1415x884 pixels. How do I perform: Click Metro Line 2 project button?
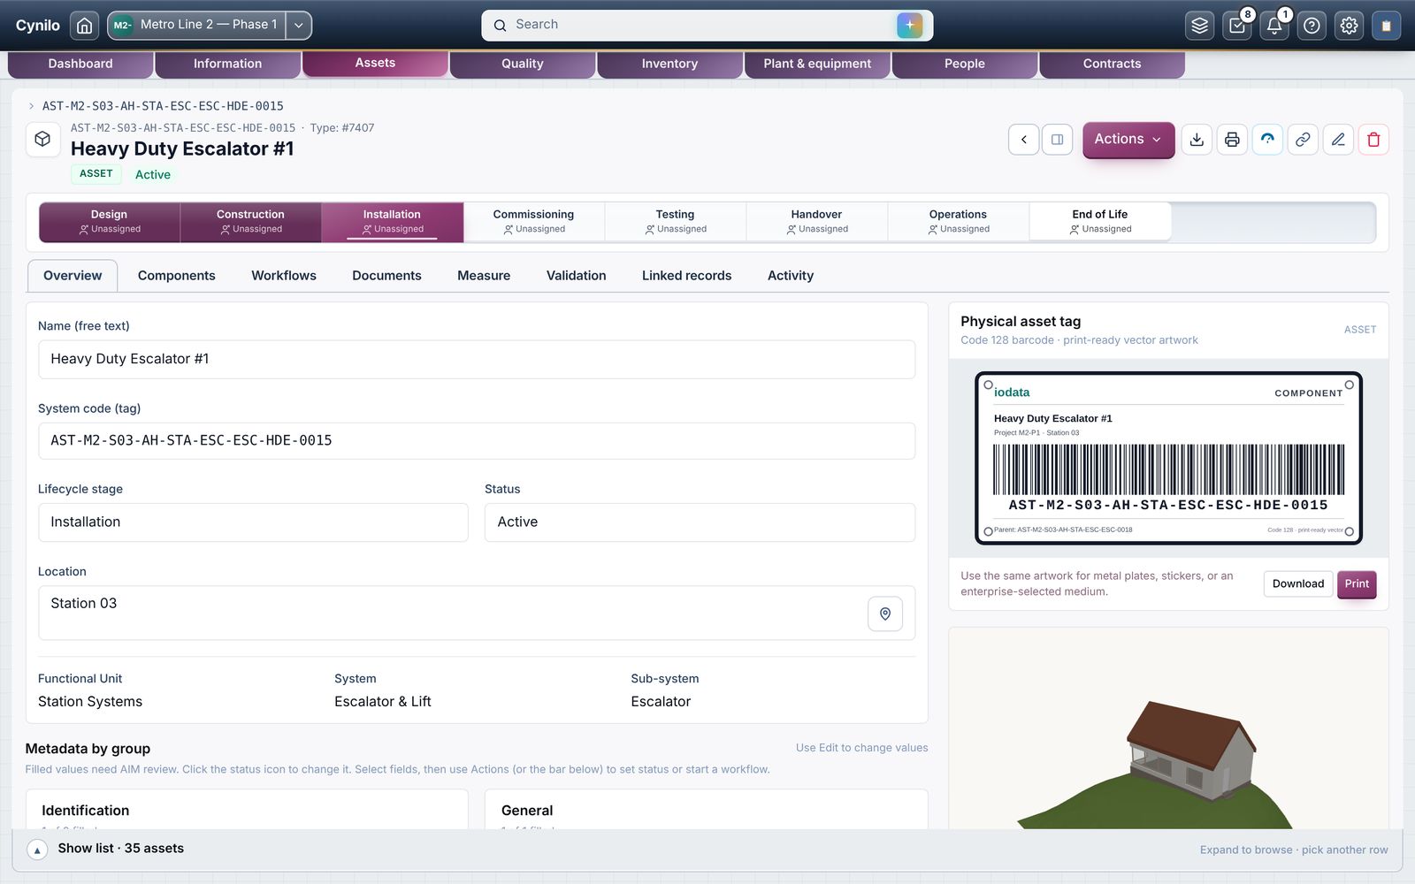[x=197, y=26]
